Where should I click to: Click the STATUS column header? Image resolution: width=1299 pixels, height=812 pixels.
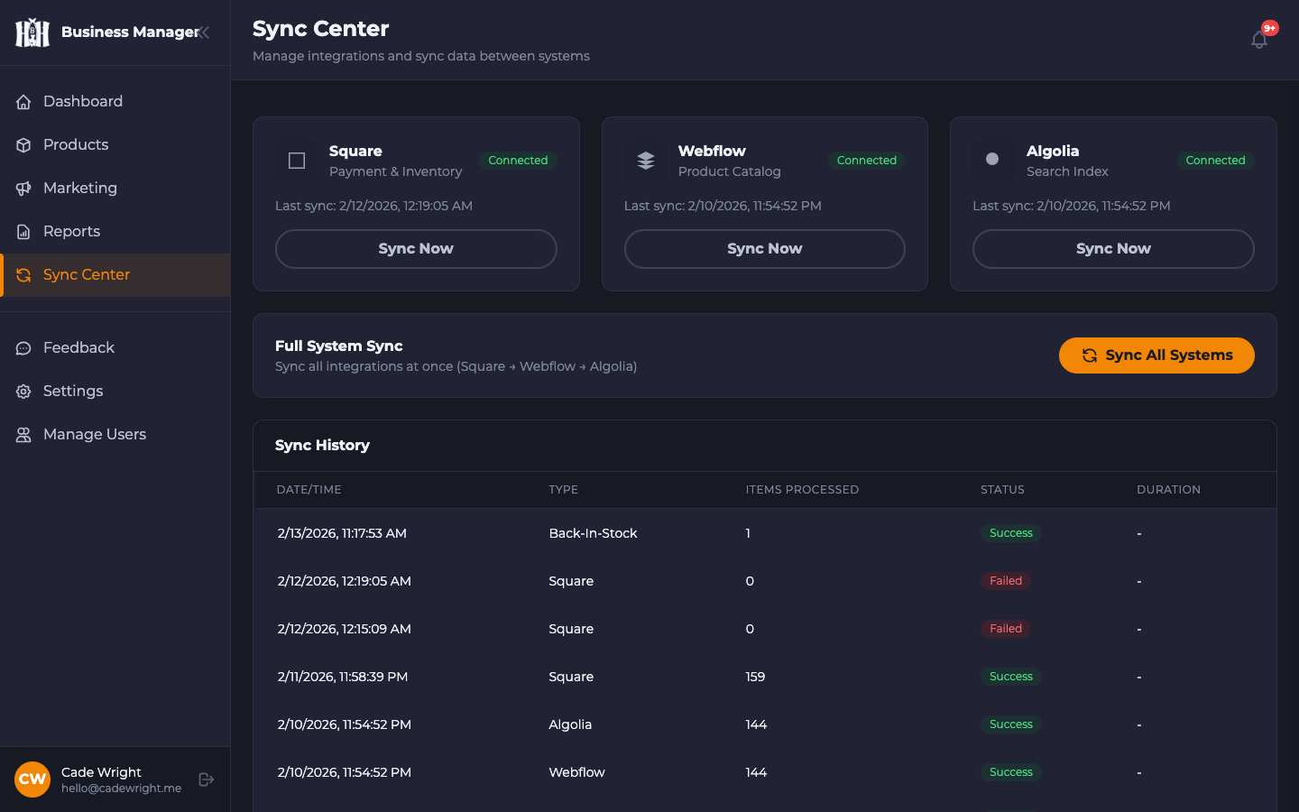click(1002, 490)
